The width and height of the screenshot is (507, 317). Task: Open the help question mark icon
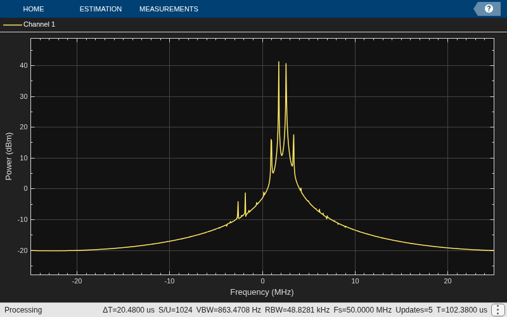click(x=488, y=9)
